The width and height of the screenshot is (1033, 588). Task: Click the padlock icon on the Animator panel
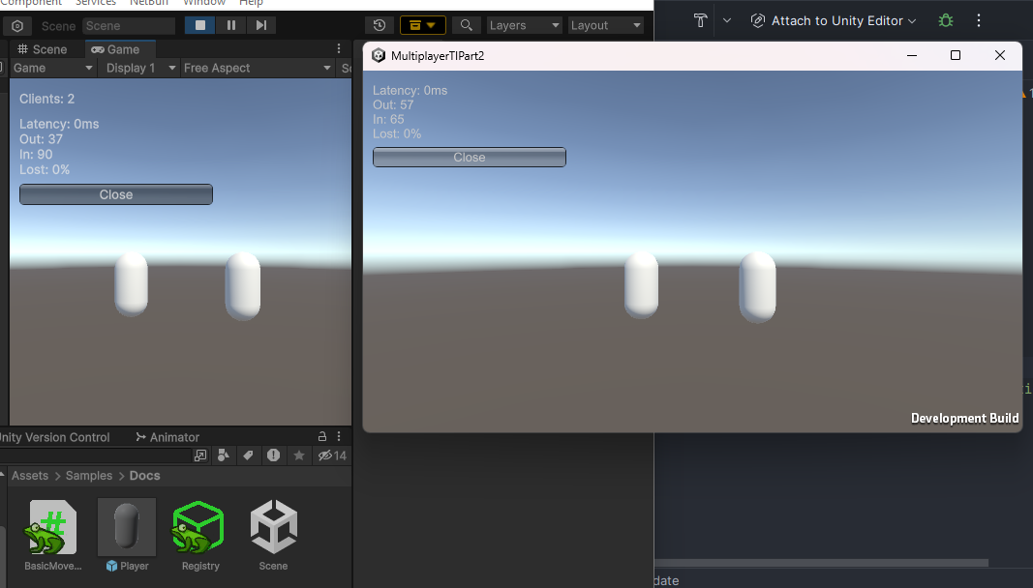[321, 436]
